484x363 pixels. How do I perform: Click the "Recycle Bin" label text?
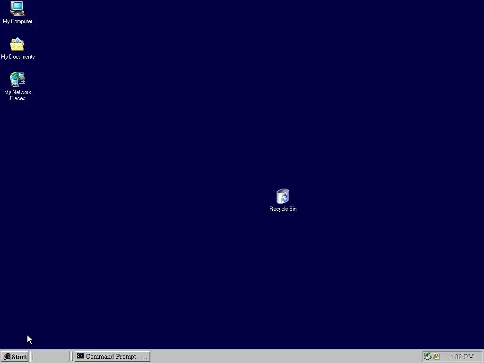[x=283, y=209]
